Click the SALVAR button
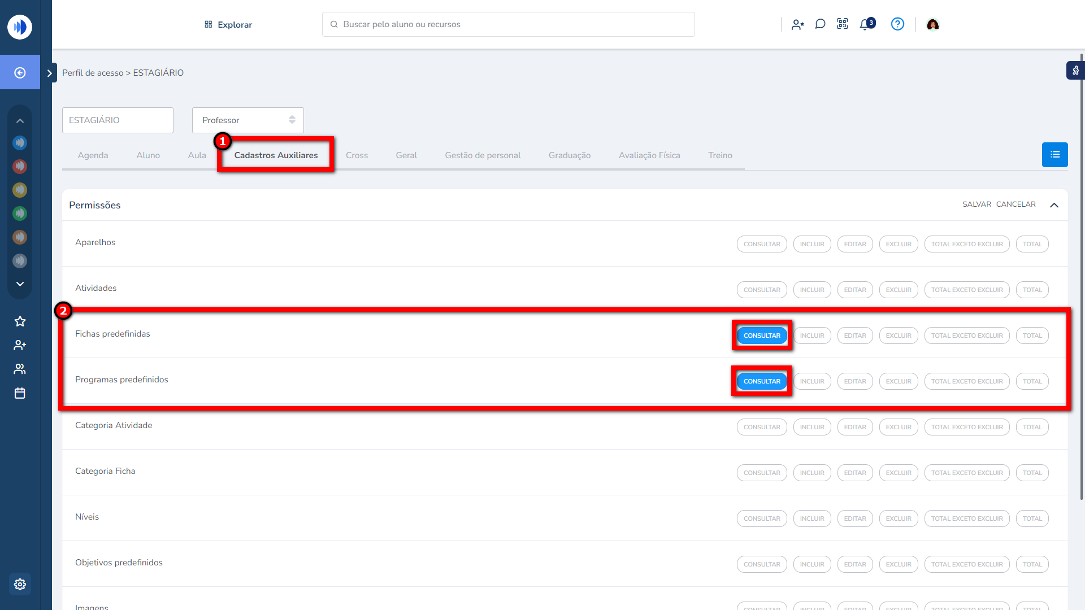1085x610 pixels. pos(976,204)
